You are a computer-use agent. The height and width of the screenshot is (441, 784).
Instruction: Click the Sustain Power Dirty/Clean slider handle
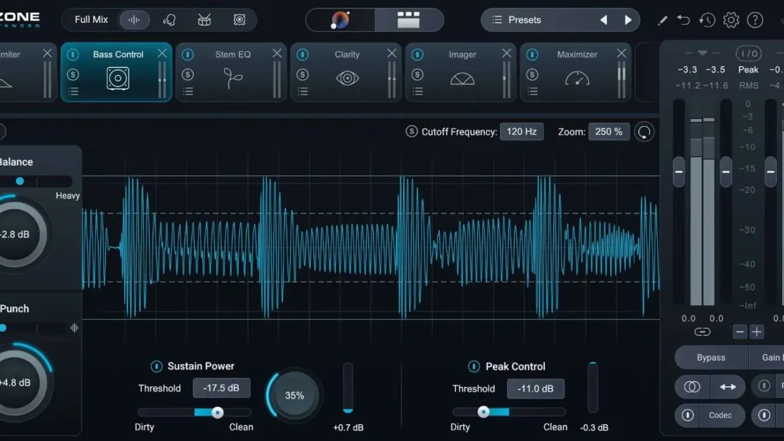tap(218, 412)
